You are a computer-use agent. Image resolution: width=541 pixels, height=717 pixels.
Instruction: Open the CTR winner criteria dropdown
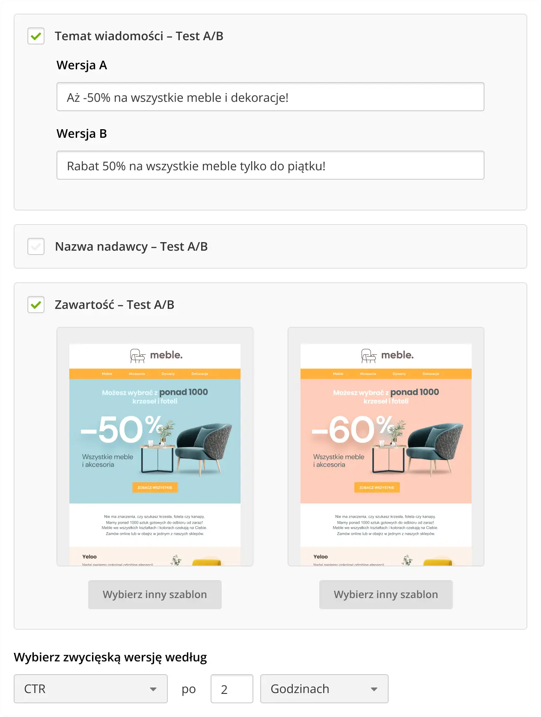[90, 689]
